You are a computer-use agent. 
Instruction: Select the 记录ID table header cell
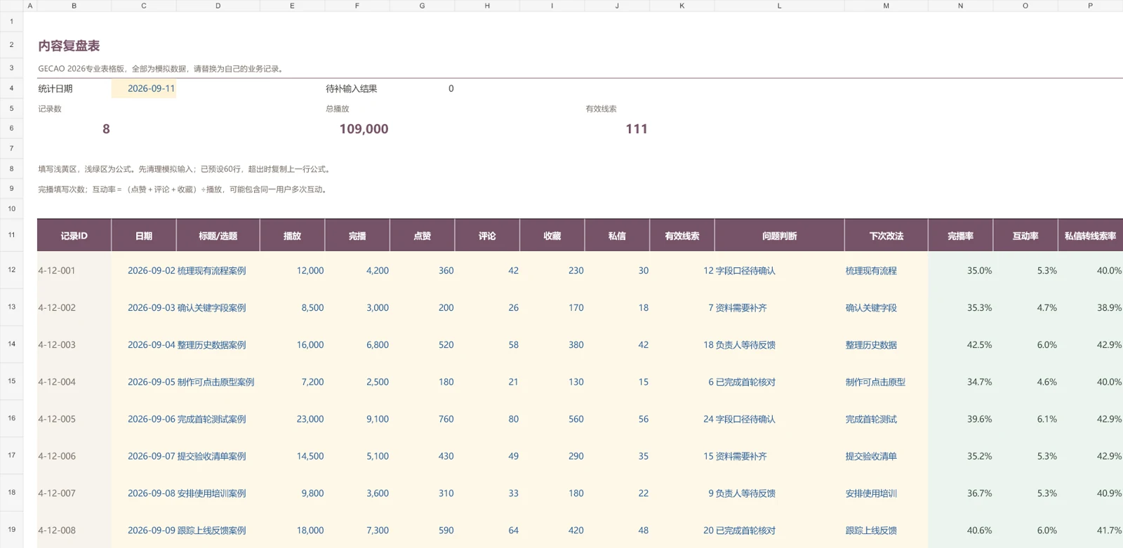[x=74, y=236]
